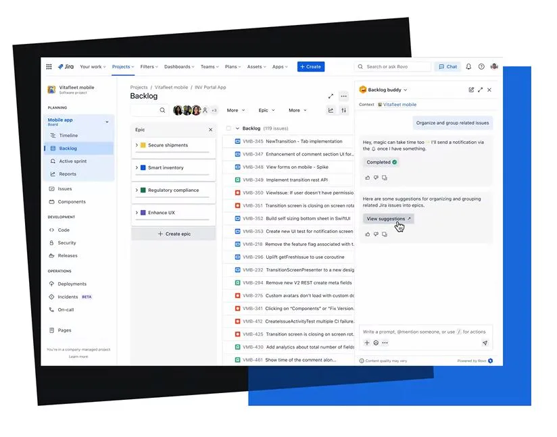Screen dimensions: 557x437
Task: Click the Projects breadcrumb link
Action: point(139,87)
